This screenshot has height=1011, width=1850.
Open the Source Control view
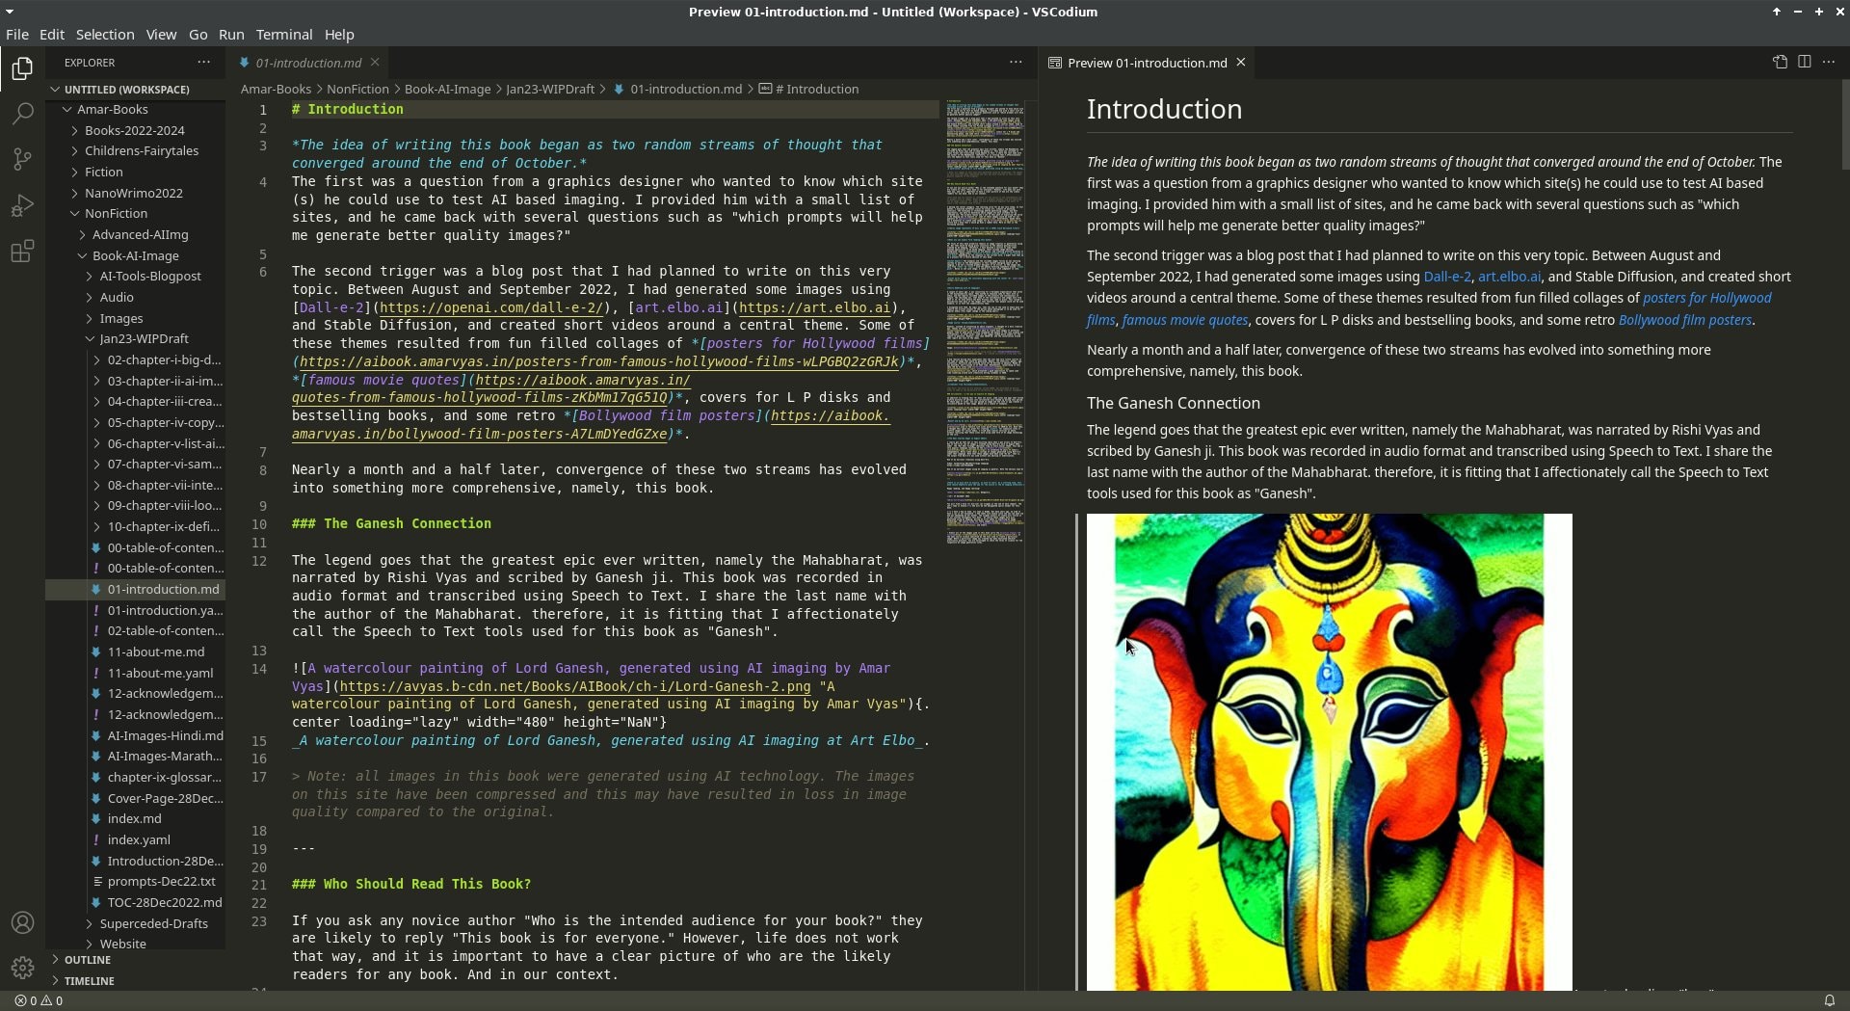[22, 159]
